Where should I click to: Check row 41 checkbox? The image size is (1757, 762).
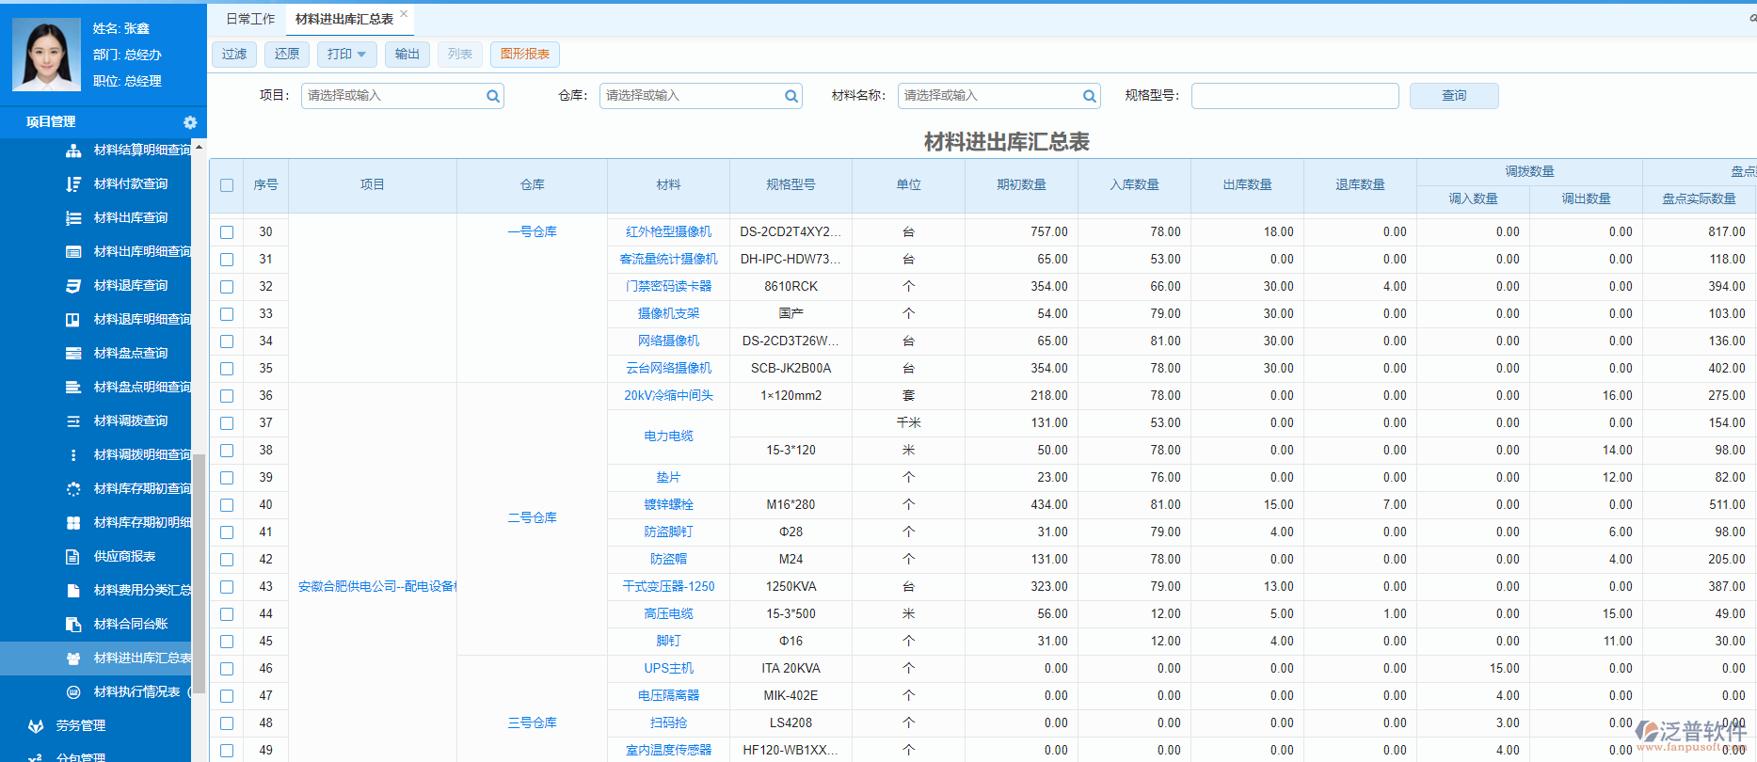pos(227,532)
